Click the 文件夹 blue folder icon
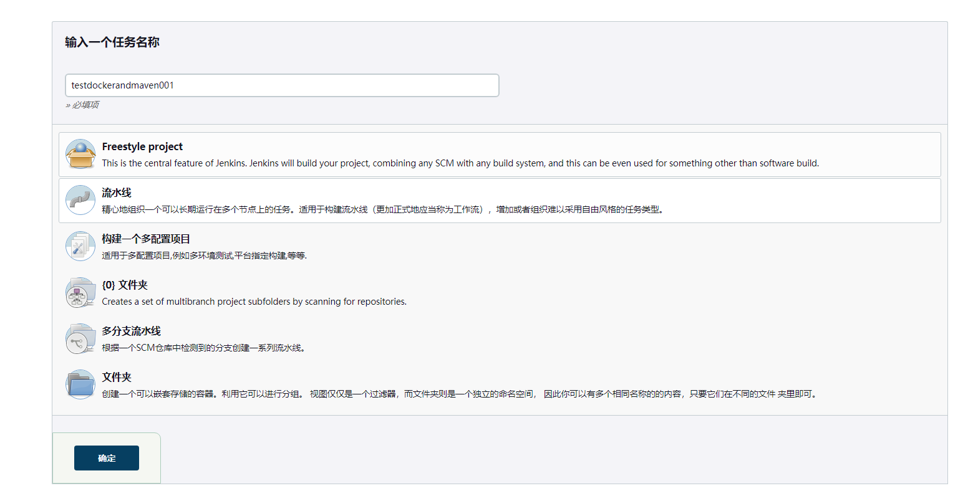This screenshot has width=973, height=501. pyautogui.click(x=80, y=385)
